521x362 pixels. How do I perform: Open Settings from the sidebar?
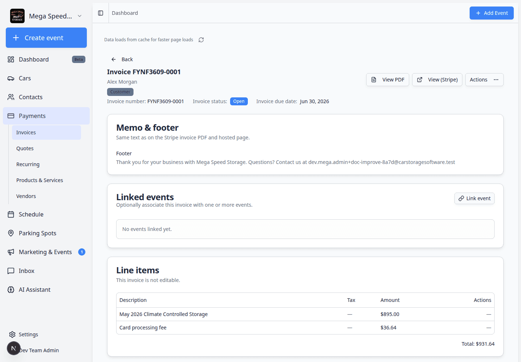pos(46,334)
